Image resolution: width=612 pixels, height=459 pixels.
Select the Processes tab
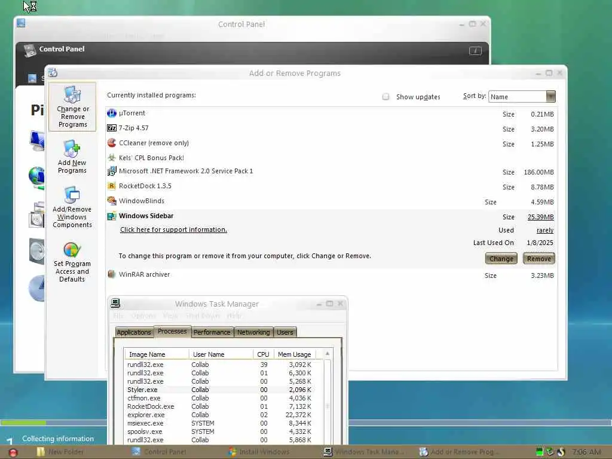click(x=172, y=331)
